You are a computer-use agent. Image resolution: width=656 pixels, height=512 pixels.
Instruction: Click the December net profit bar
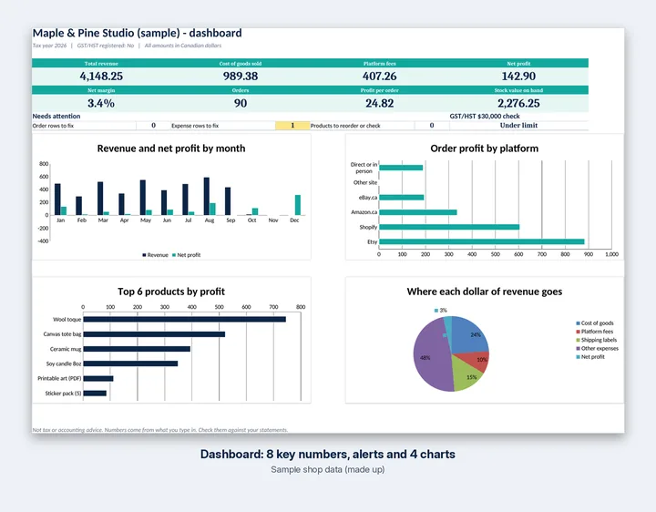point(298,205)
